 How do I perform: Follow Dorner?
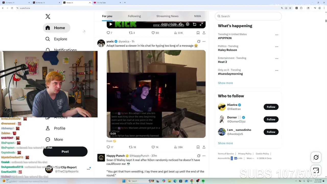[271, 119]
